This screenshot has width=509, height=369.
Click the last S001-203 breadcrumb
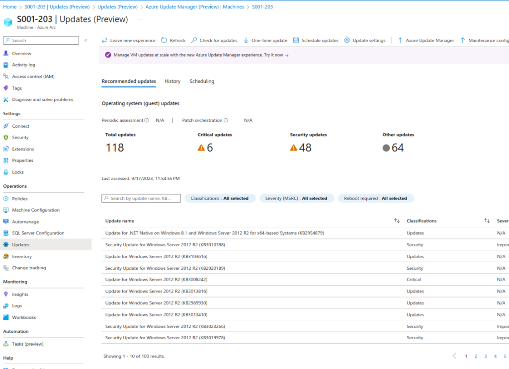click(x=262, y=7)
